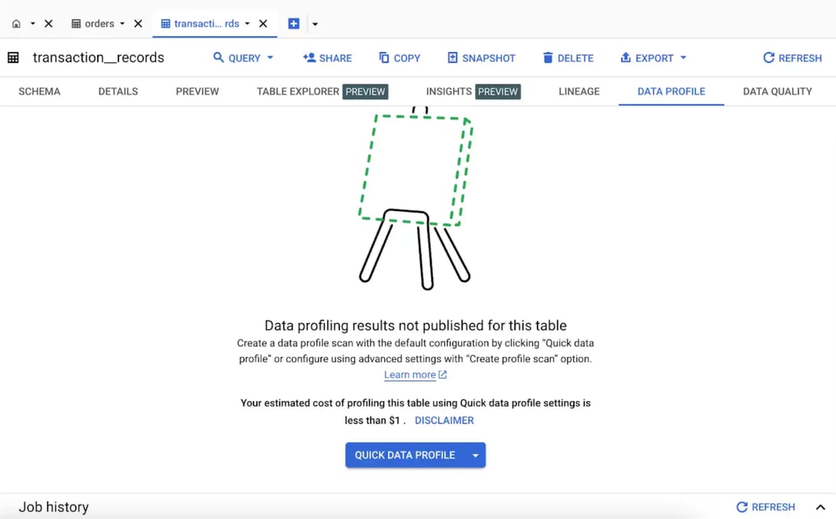Click the QUICK DATA PROFILE button
This screenshot has width=836, height=519.
[x=405, y=455]
